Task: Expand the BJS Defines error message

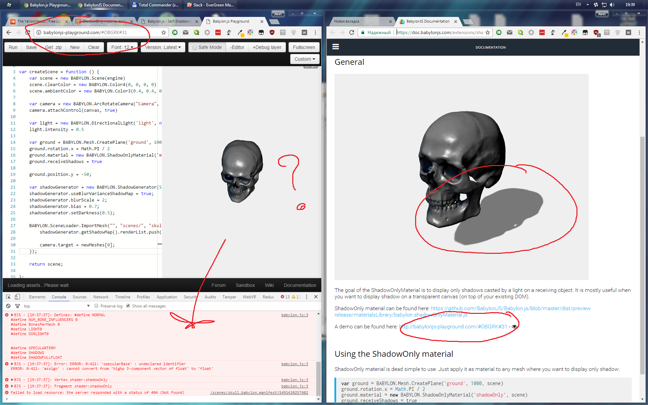Action: pyautogui.click(x=12, y=315)
